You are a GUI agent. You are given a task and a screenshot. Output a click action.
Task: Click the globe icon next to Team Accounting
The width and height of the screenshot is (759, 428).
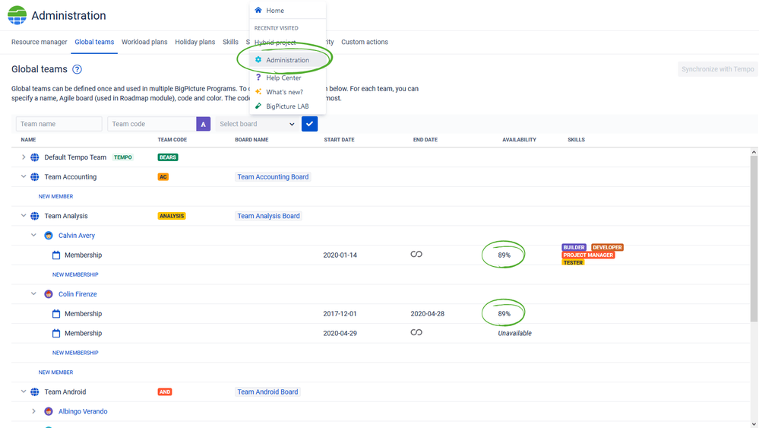click(35, 176)
